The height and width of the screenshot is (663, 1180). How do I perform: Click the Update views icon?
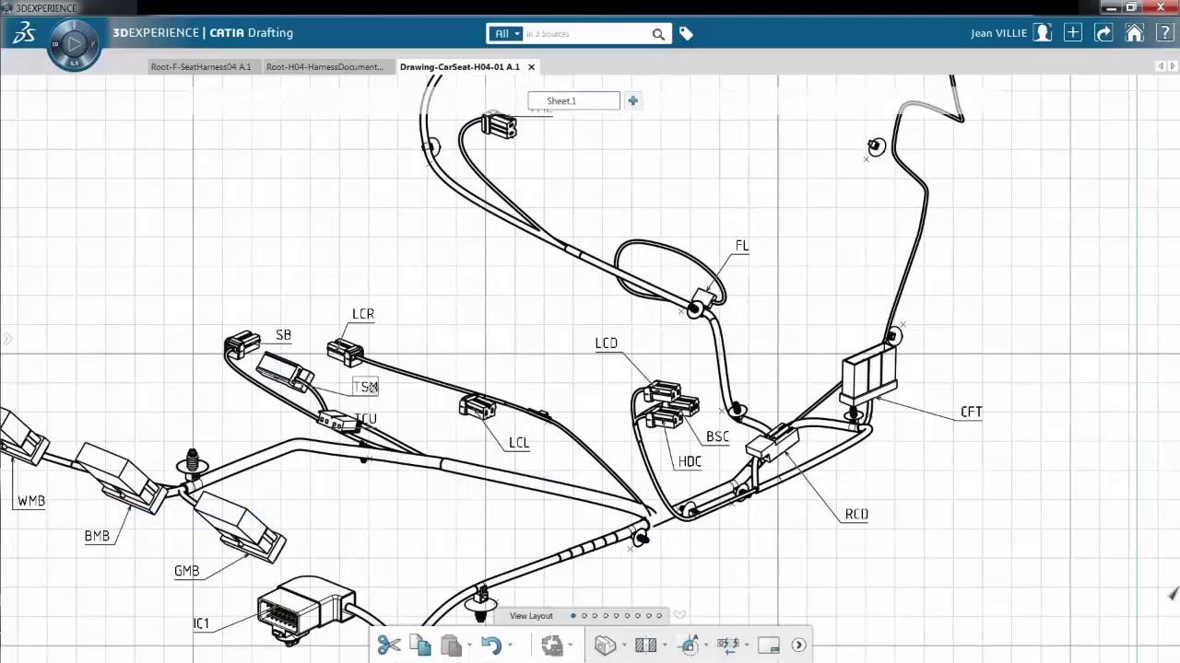point(552,645)
